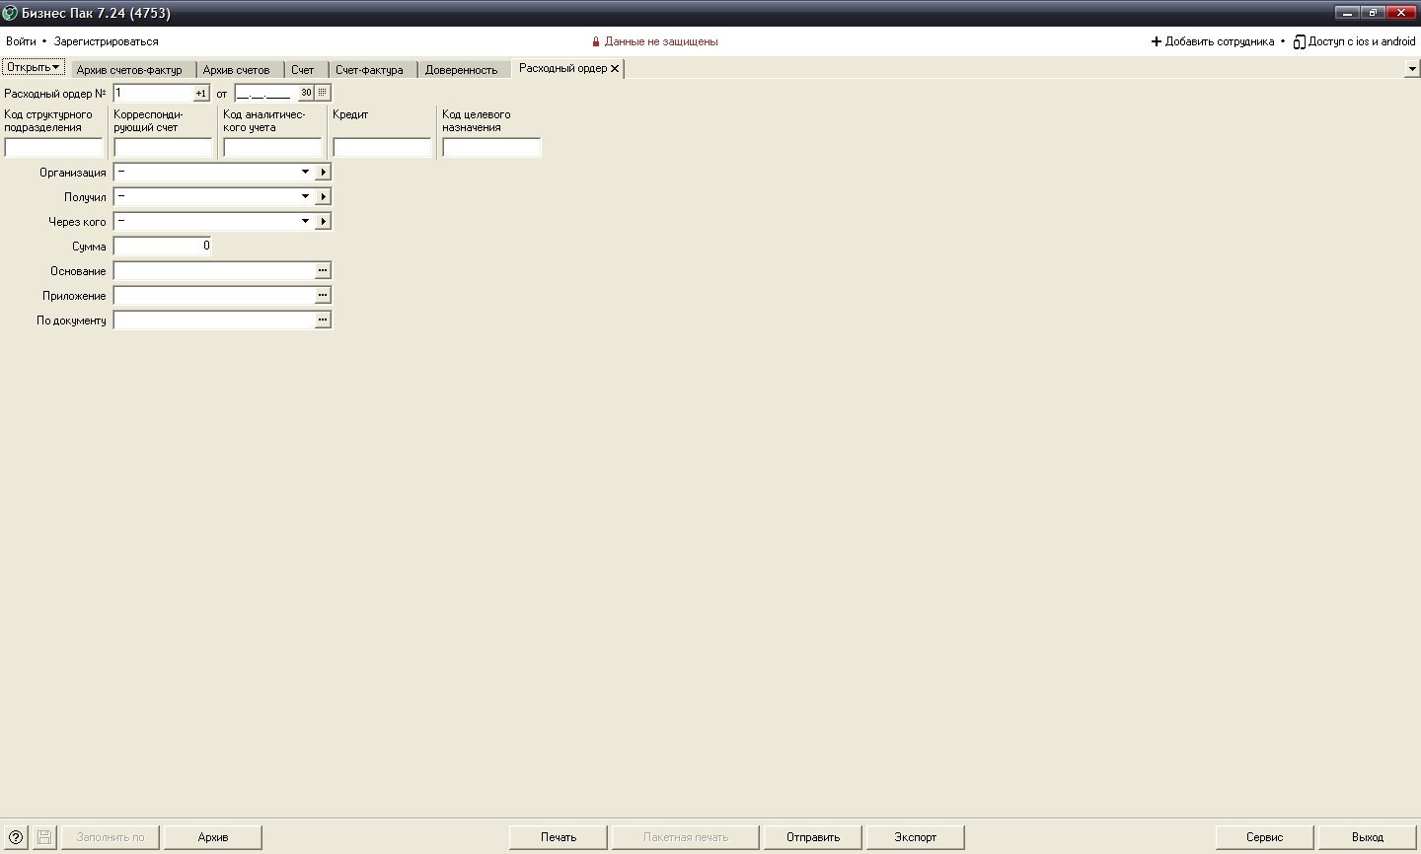Click the date field after от
The width and height of the screenshot is (1421, 854).
(x=265, y=93)
